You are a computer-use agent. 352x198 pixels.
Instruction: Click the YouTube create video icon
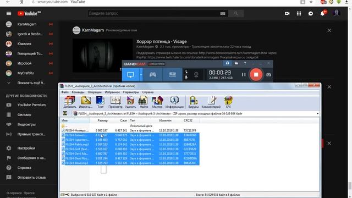[287, 13]
